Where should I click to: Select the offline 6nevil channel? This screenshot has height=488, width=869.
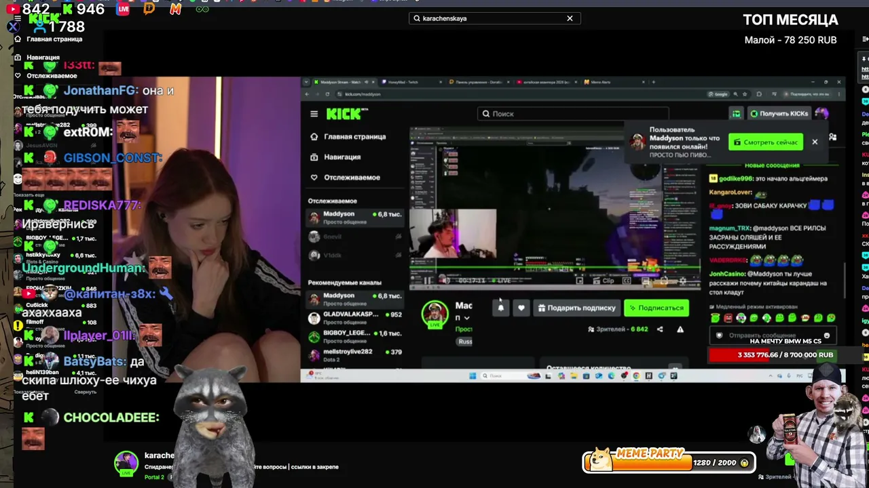point(354,237)
